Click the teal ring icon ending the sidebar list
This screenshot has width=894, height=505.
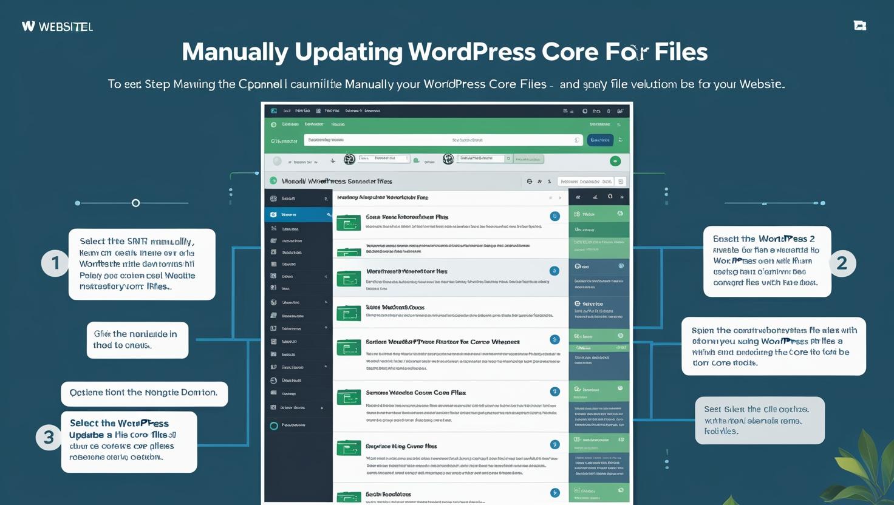tap(274, 425)
